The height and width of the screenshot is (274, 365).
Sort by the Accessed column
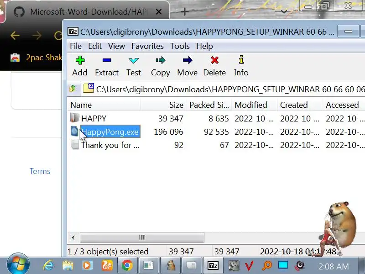344,105
